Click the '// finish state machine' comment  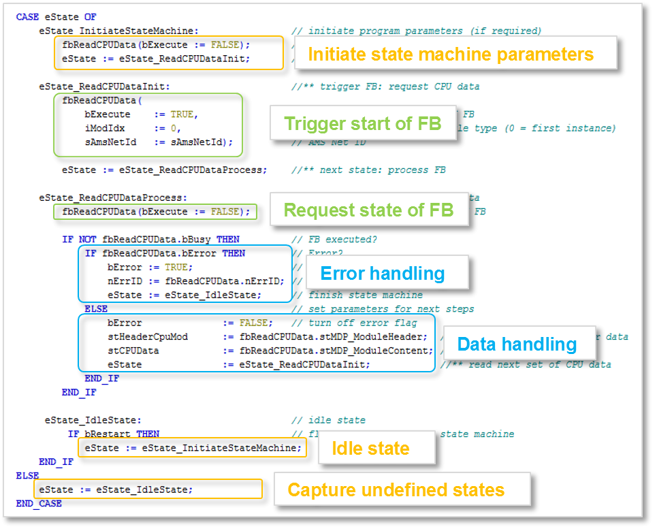point(358,295)
